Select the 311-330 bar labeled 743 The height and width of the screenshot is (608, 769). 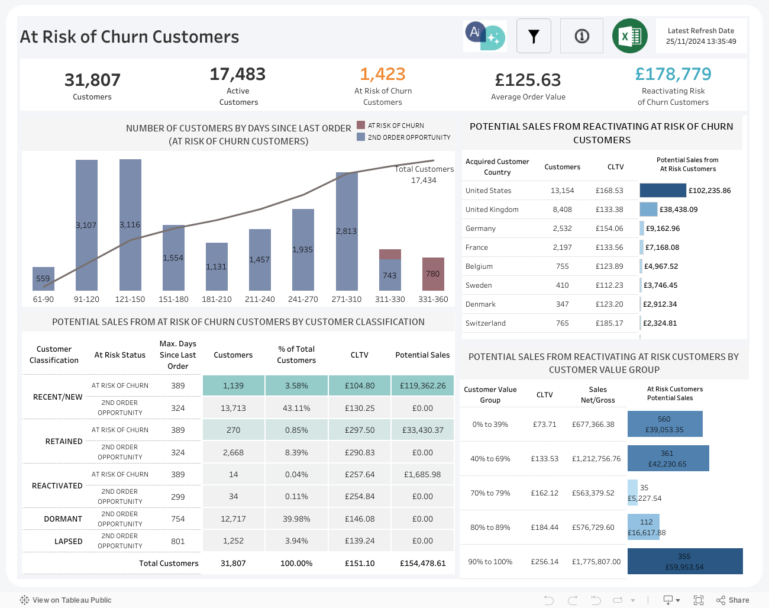[390, 275]
